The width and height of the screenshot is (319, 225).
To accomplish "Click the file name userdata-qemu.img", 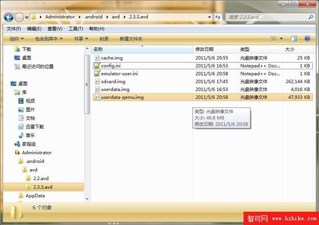I will (122, 97).
